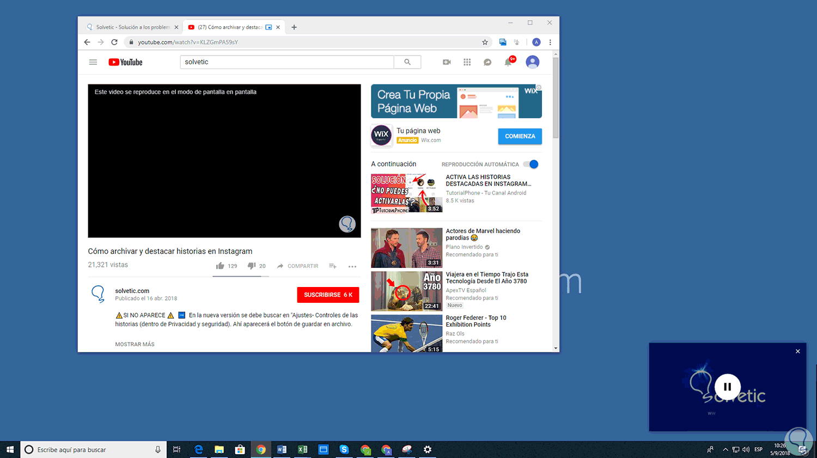Open Roger Federer Top 10 thumbnail

pyautogui.click(x=406, y=333)
